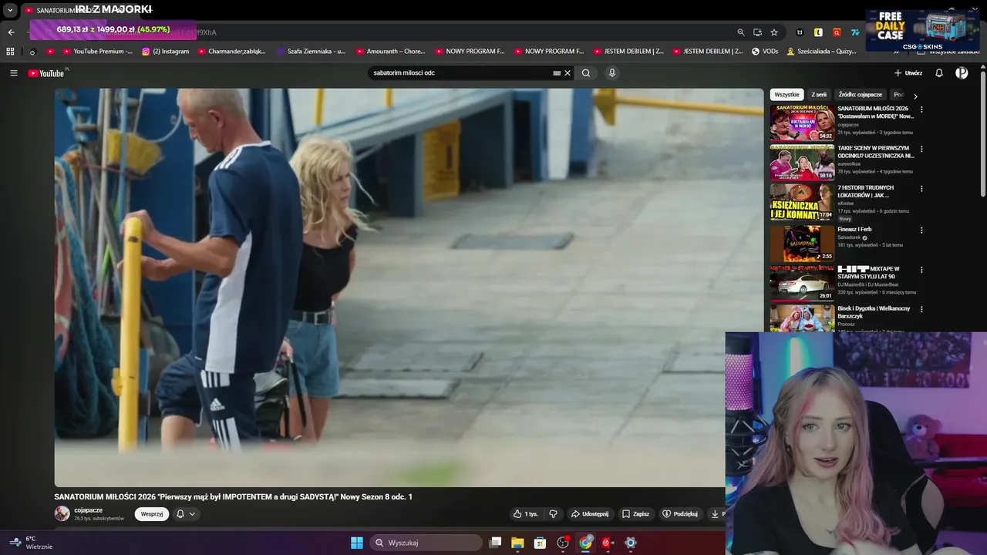This screenshot has width=987, height=555.
Task: Open options menu for Binek i Dygotka
Action: point(921,311)
